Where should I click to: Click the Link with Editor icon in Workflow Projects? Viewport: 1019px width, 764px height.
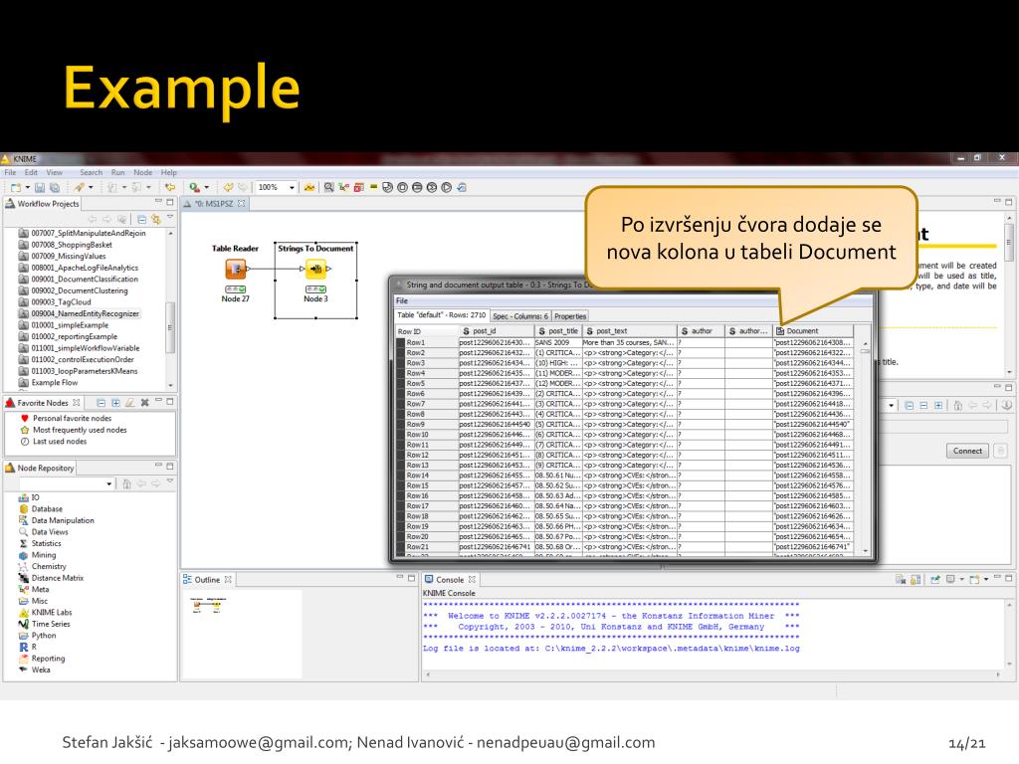(155, 220)
